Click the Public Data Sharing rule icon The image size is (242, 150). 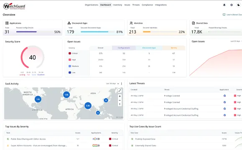click(x=8, y=139)
